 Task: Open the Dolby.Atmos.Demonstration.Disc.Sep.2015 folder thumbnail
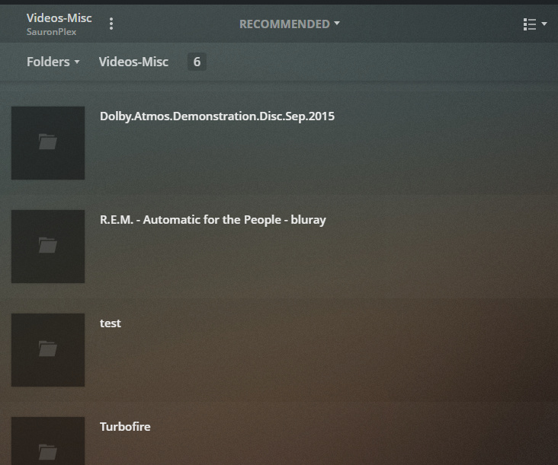pos(48,143)
